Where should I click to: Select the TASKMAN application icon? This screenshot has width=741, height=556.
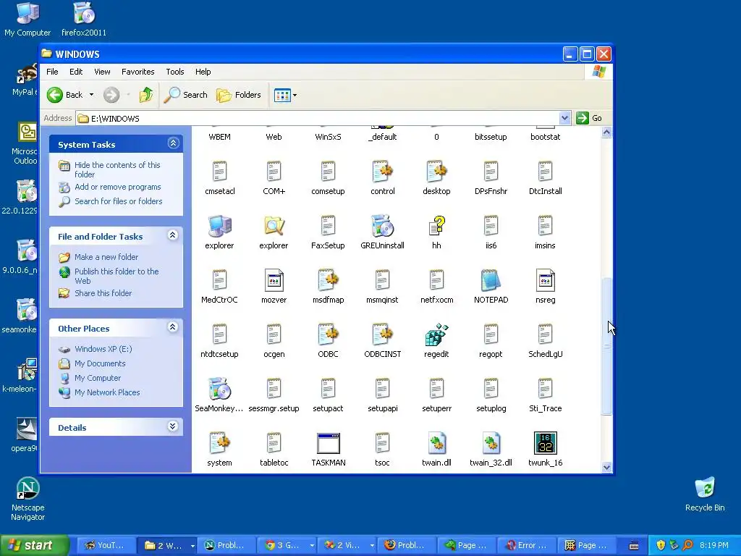point(329,444)
